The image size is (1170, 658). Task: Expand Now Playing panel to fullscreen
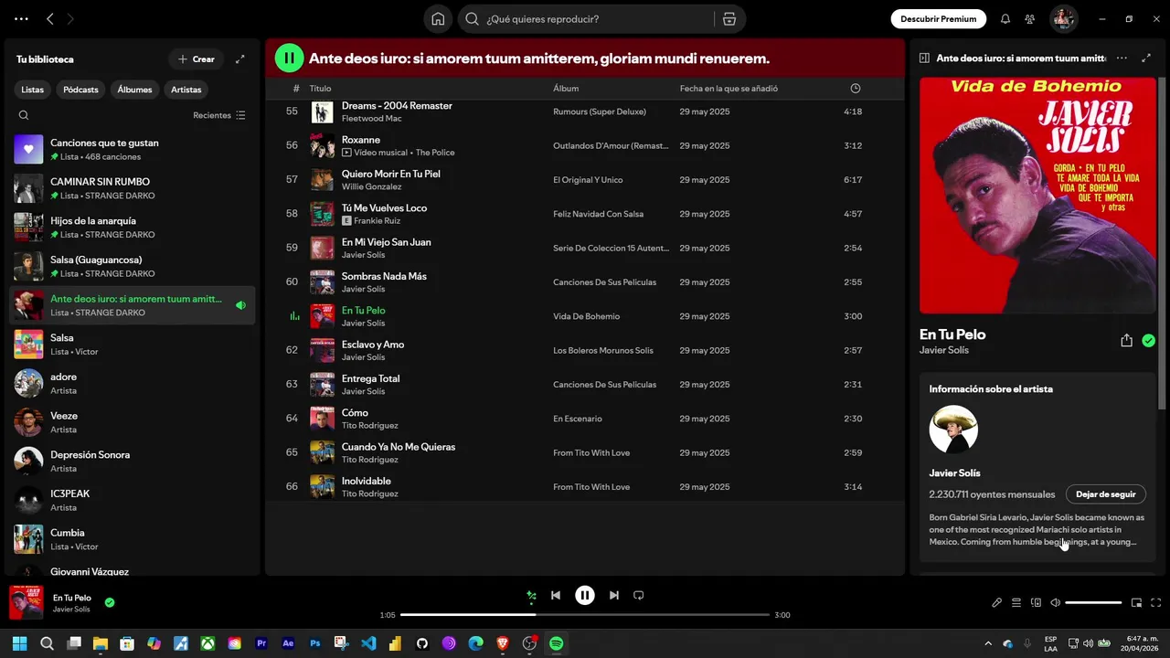[x=1147, y=58]
